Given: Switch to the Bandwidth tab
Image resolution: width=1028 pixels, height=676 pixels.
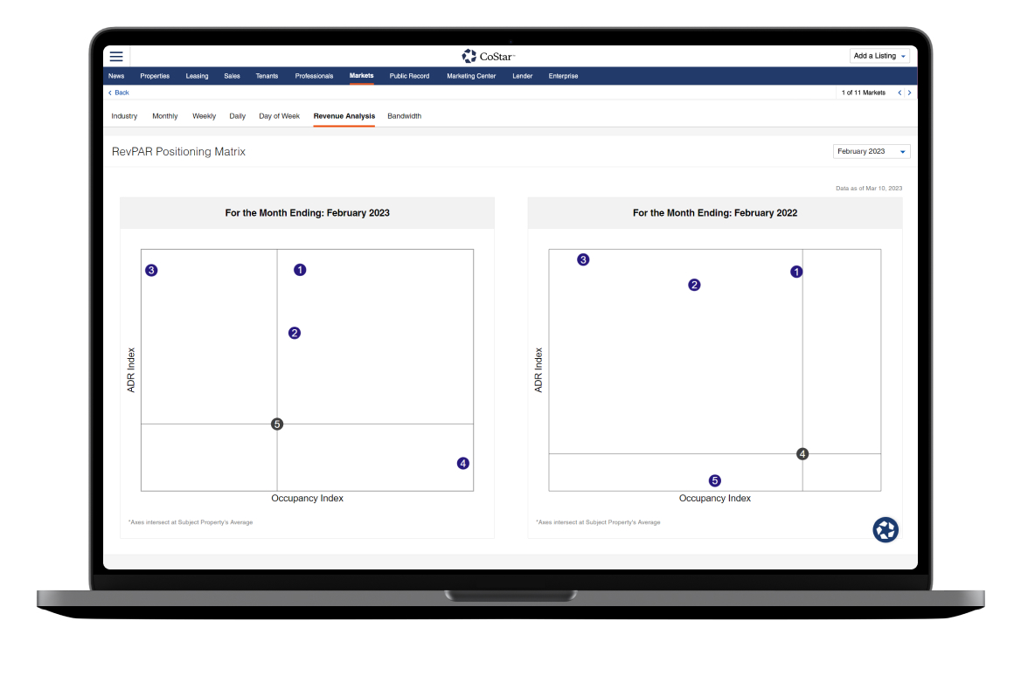Looking at the screenshot, I should [x=404, y=116].
